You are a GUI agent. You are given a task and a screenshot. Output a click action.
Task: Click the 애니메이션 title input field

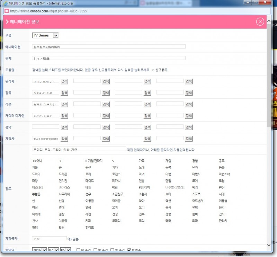[109, 46]
